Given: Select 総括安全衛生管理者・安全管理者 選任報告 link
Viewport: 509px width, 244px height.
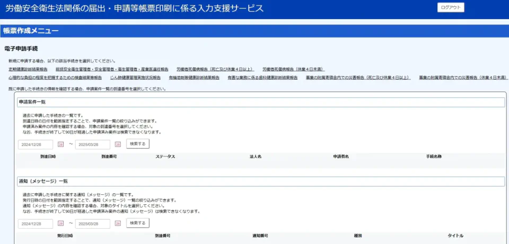Looking at the screenshot, I should 112,69.
